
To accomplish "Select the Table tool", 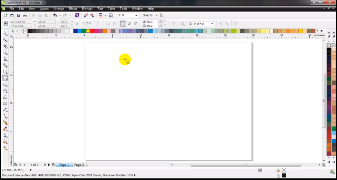I will pyautogui.click(x=5, y=104).
